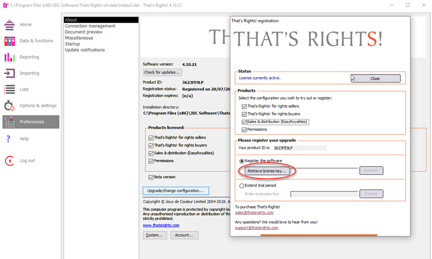
Task: Maximize the application window
Action: 407,5
